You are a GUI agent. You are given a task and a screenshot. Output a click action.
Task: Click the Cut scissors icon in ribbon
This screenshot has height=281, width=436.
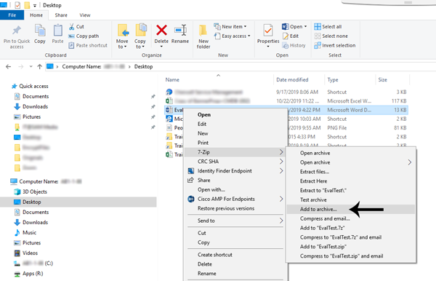point(72,27)
